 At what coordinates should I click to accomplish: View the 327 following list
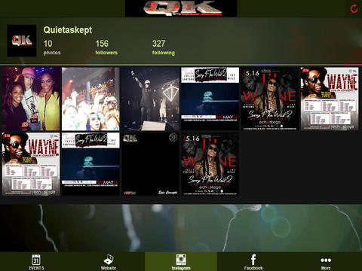(164, 47)
